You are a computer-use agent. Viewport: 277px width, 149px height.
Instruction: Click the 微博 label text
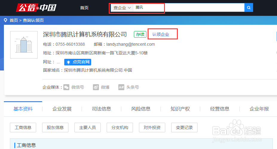tap(105, 87)
